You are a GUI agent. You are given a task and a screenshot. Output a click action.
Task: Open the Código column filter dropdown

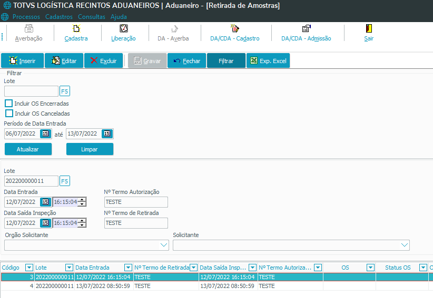pyautogui.click(x=29, y=268)
